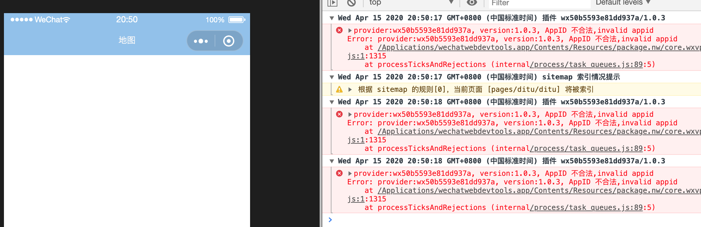Open core.wxvp link in third error stack

tap(539, 191)
